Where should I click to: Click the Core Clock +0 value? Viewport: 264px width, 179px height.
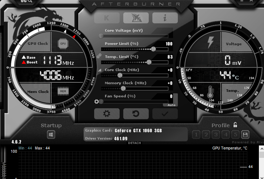click(170, 70)
